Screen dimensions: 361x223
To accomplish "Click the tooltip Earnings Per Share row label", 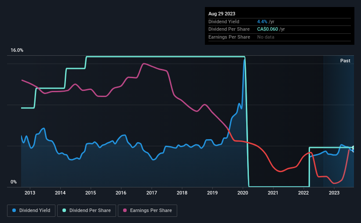I will tap(229, 37).
